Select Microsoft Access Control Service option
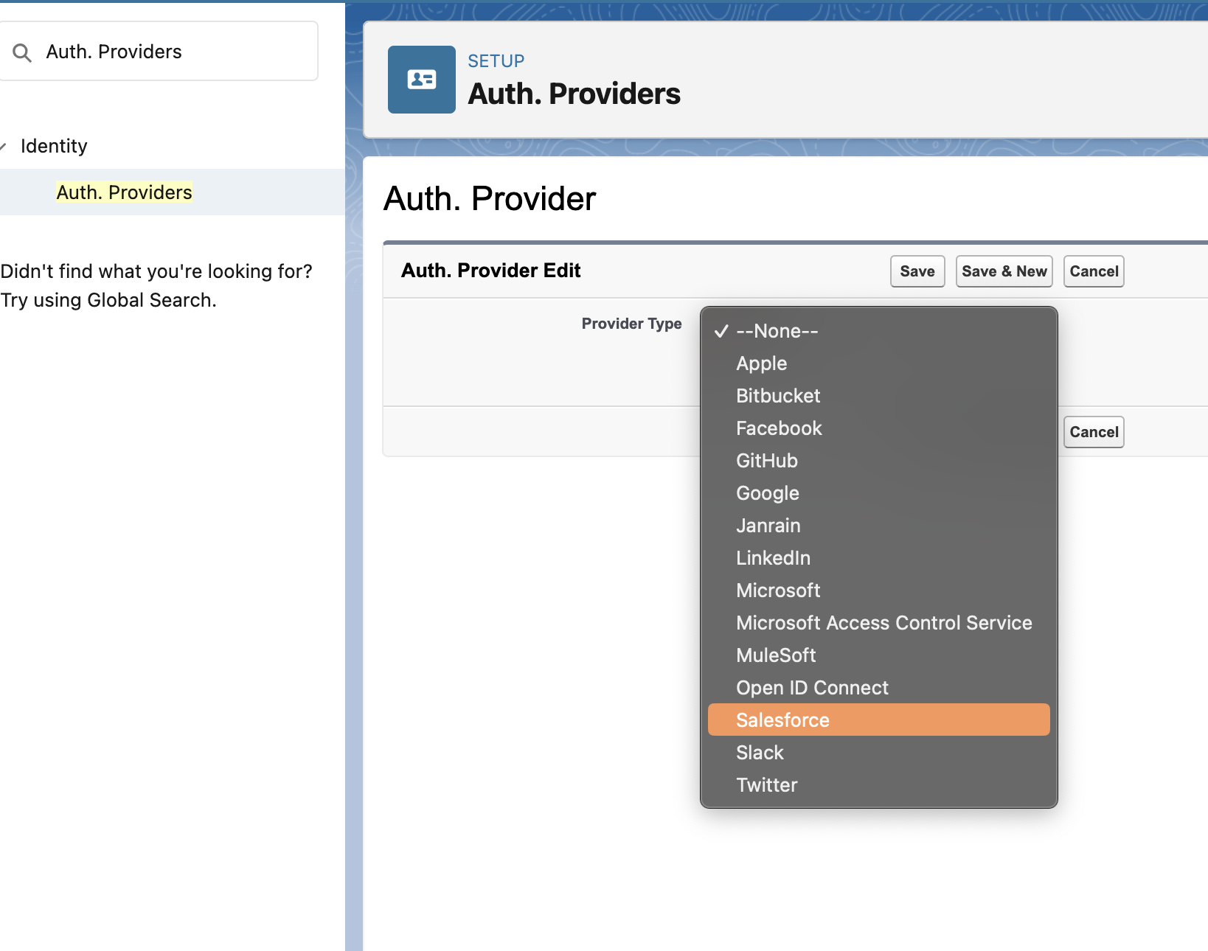The width and height of the screenshot is (1208, 951). pos(884,622)
